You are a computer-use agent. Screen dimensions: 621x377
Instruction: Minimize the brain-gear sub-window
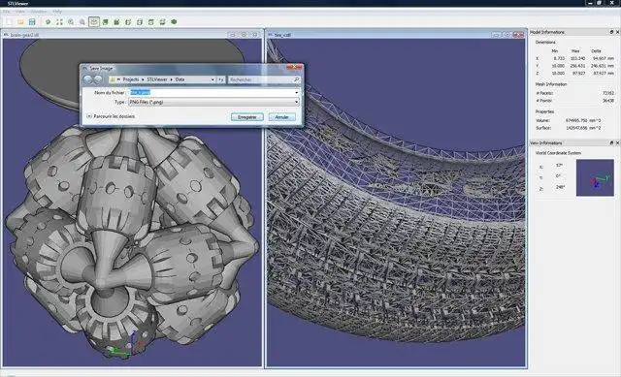click(x=233, y=35)
